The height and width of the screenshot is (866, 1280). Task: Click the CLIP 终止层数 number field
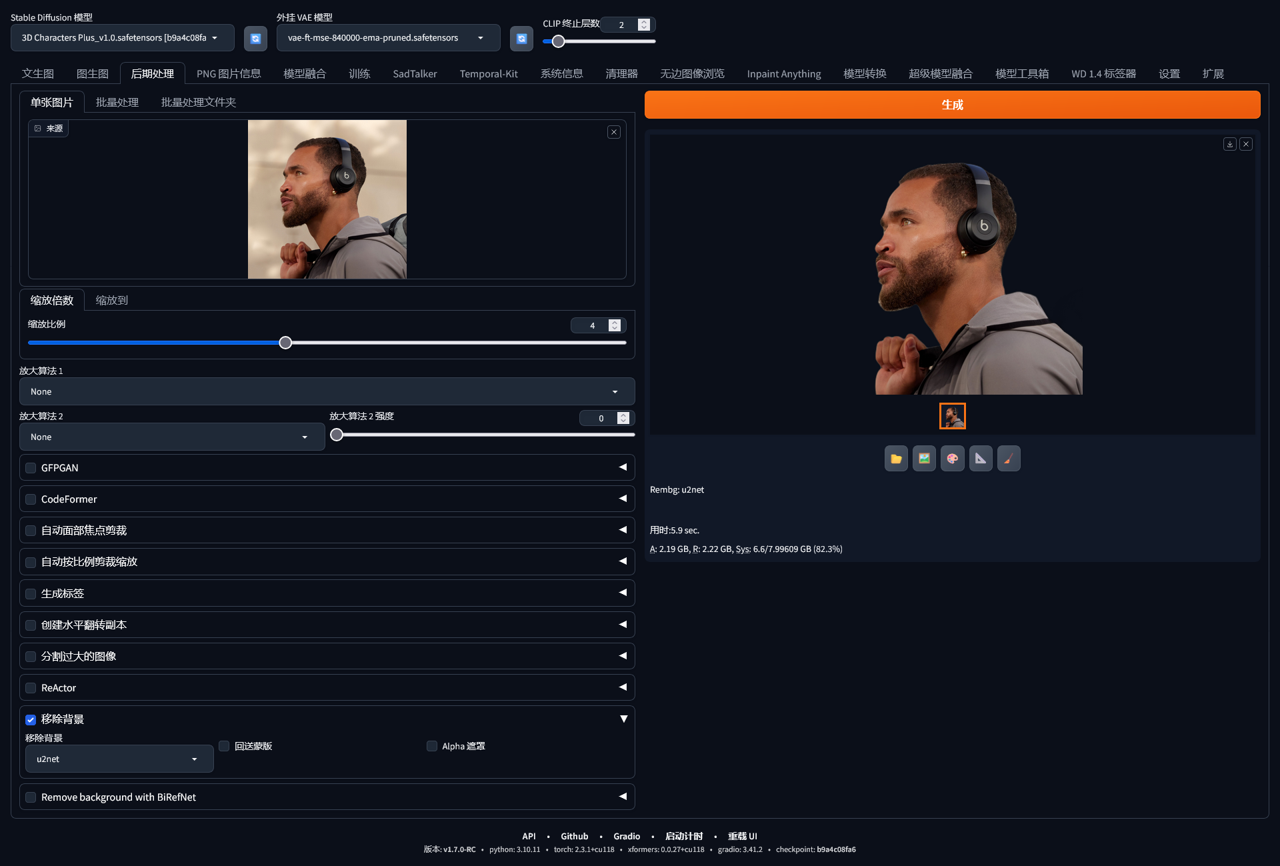[x=627, y=25]
